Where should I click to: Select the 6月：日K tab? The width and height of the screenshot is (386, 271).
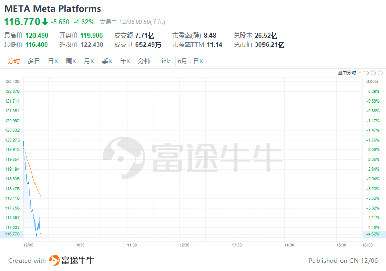coord(190,61)
